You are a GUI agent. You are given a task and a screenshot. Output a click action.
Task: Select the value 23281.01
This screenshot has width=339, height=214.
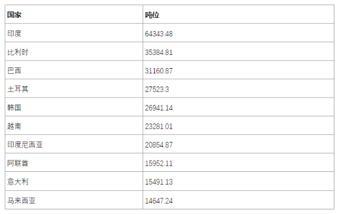[x=159, y=126]
